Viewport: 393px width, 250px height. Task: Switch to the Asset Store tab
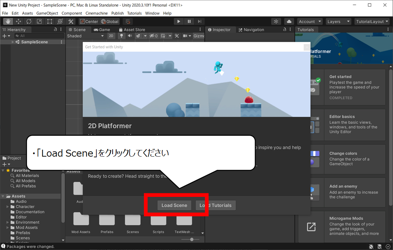point(132,30)
